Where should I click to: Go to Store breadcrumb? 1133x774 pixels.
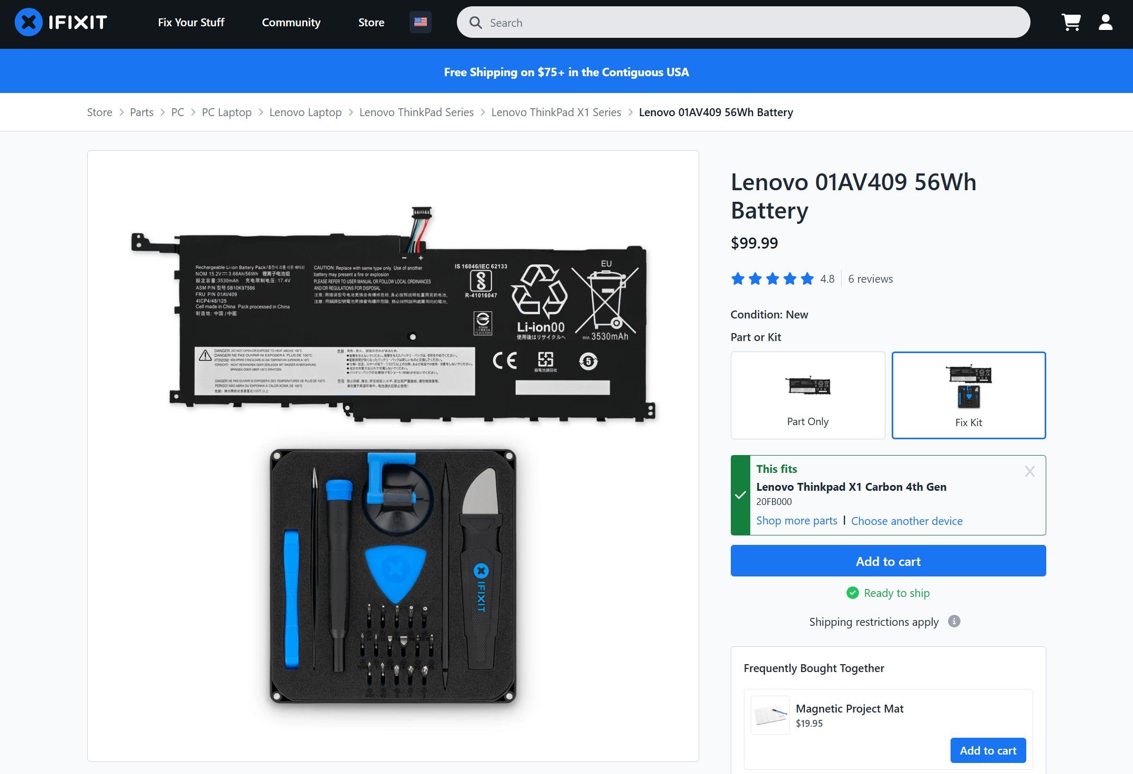coord(99,112)
